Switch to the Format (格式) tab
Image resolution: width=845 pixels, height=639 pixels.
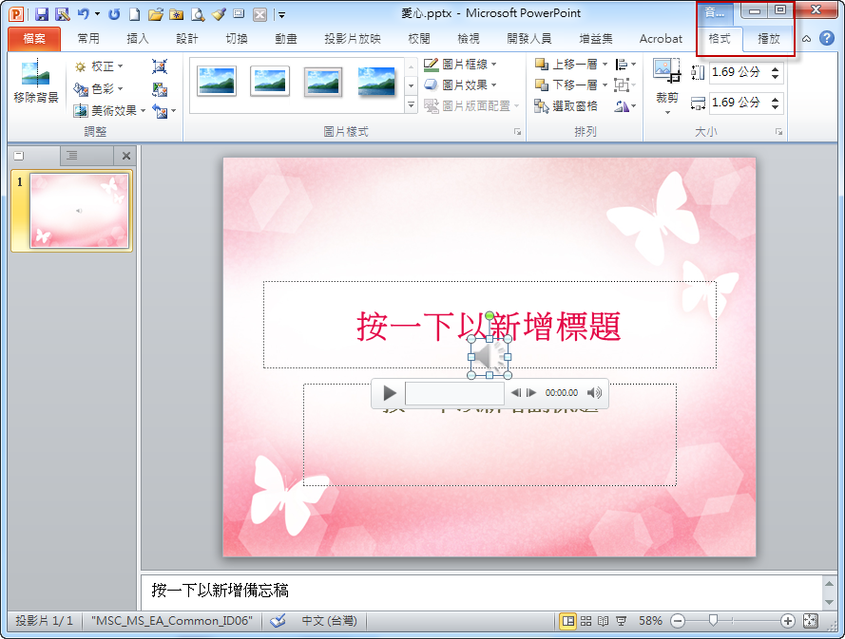(x=720, y=39)
